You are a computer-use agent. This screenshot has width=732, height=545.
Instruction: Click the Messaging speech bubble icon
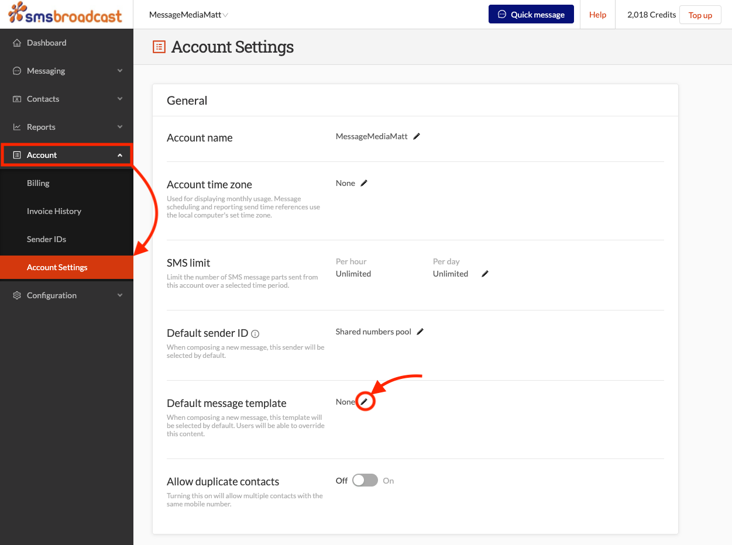[x=17, y=71]
